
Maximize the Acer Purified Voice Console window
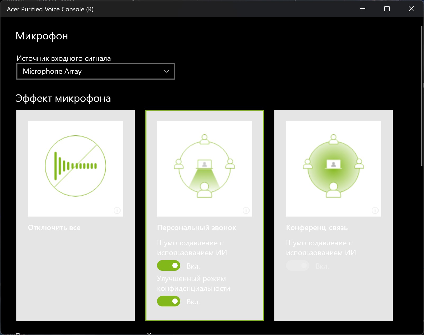pos(387,9)
